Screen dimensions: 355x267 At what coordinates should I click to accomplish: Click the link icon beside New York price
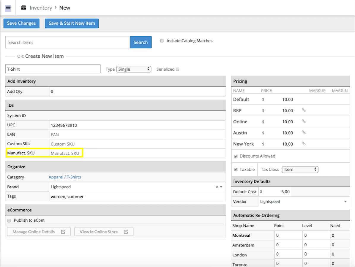(x=304, y=143)
